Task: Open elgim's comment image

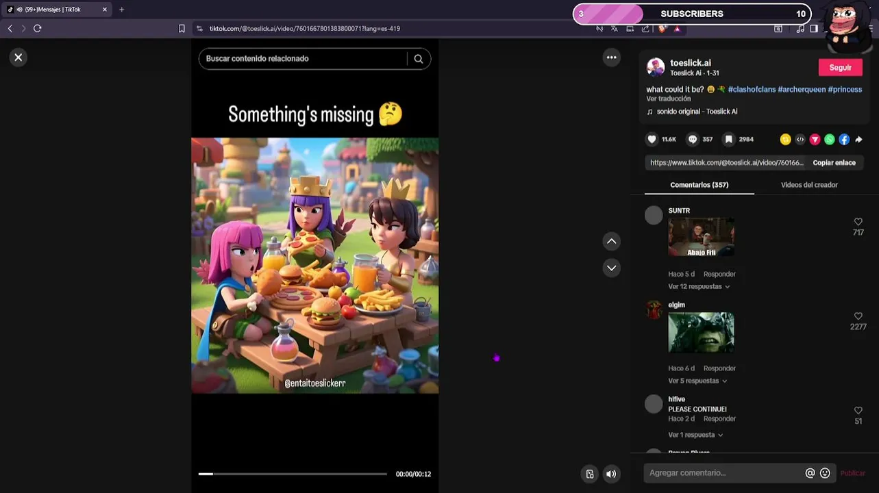Action: click(701, 333)
